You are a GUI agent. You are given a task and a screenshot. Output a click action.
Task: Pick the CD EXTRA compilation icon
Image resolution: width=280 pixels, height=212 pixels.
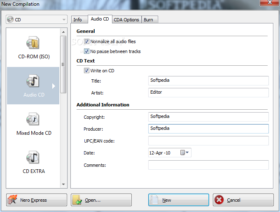point(33,157)
